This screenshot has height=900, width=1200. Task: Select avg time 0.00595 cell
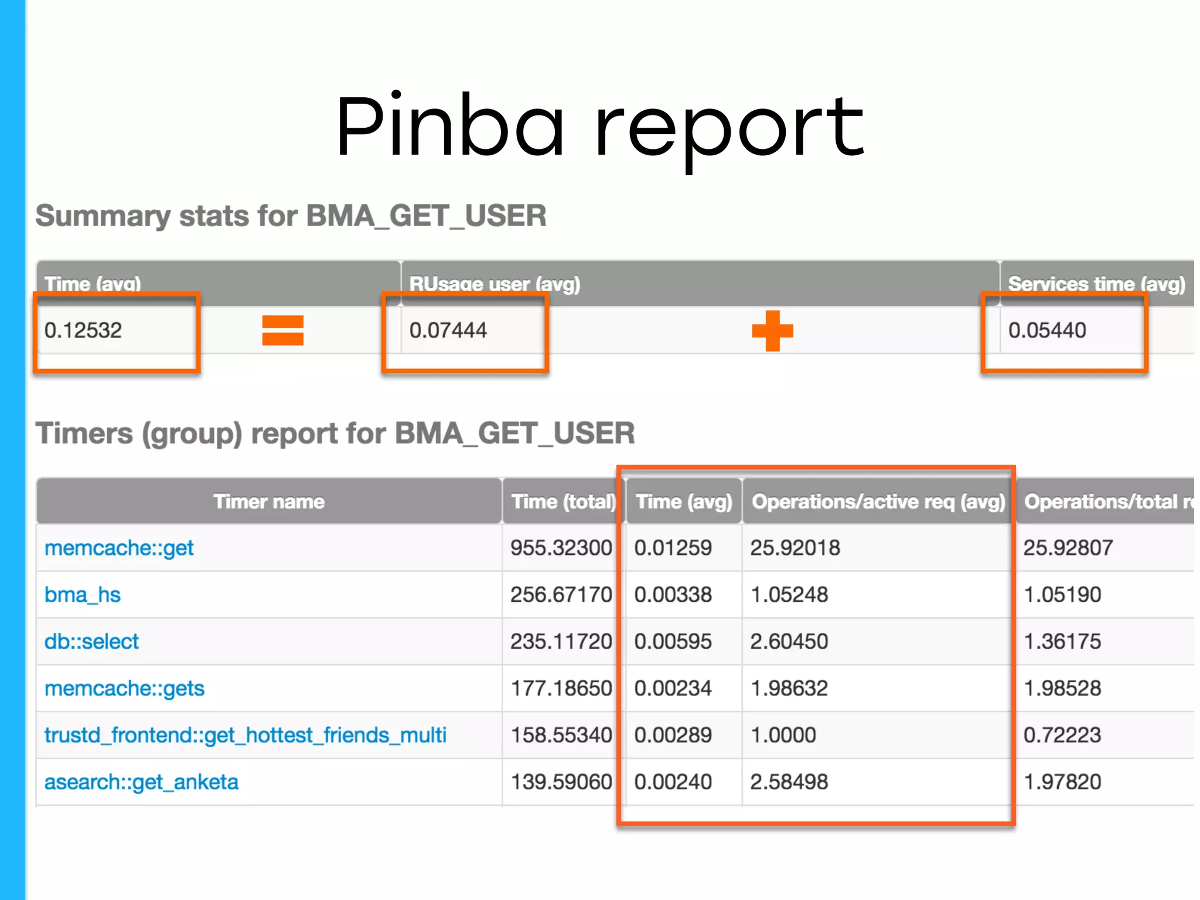(x=673, y=642)
